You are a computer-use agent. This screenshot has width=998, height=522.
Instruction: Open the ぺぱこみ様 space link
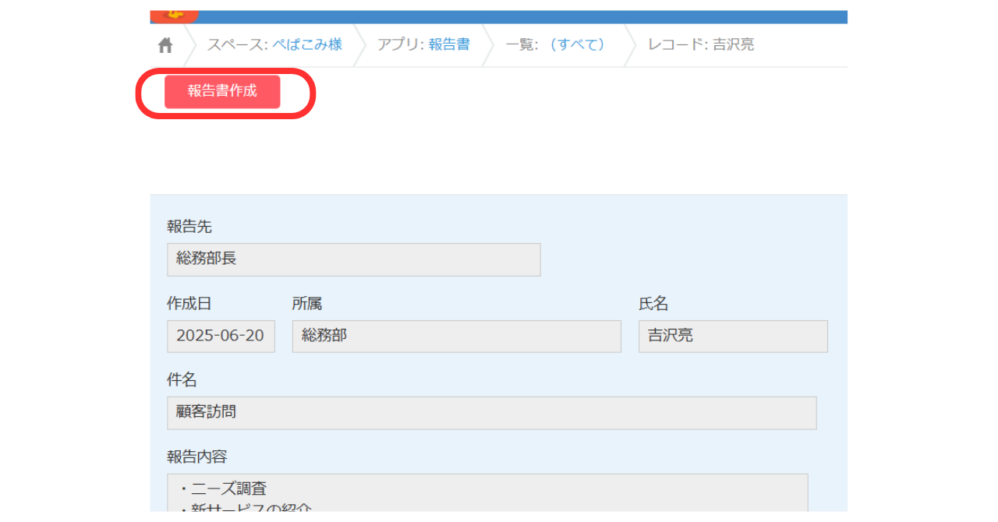[x=307, y=44]
